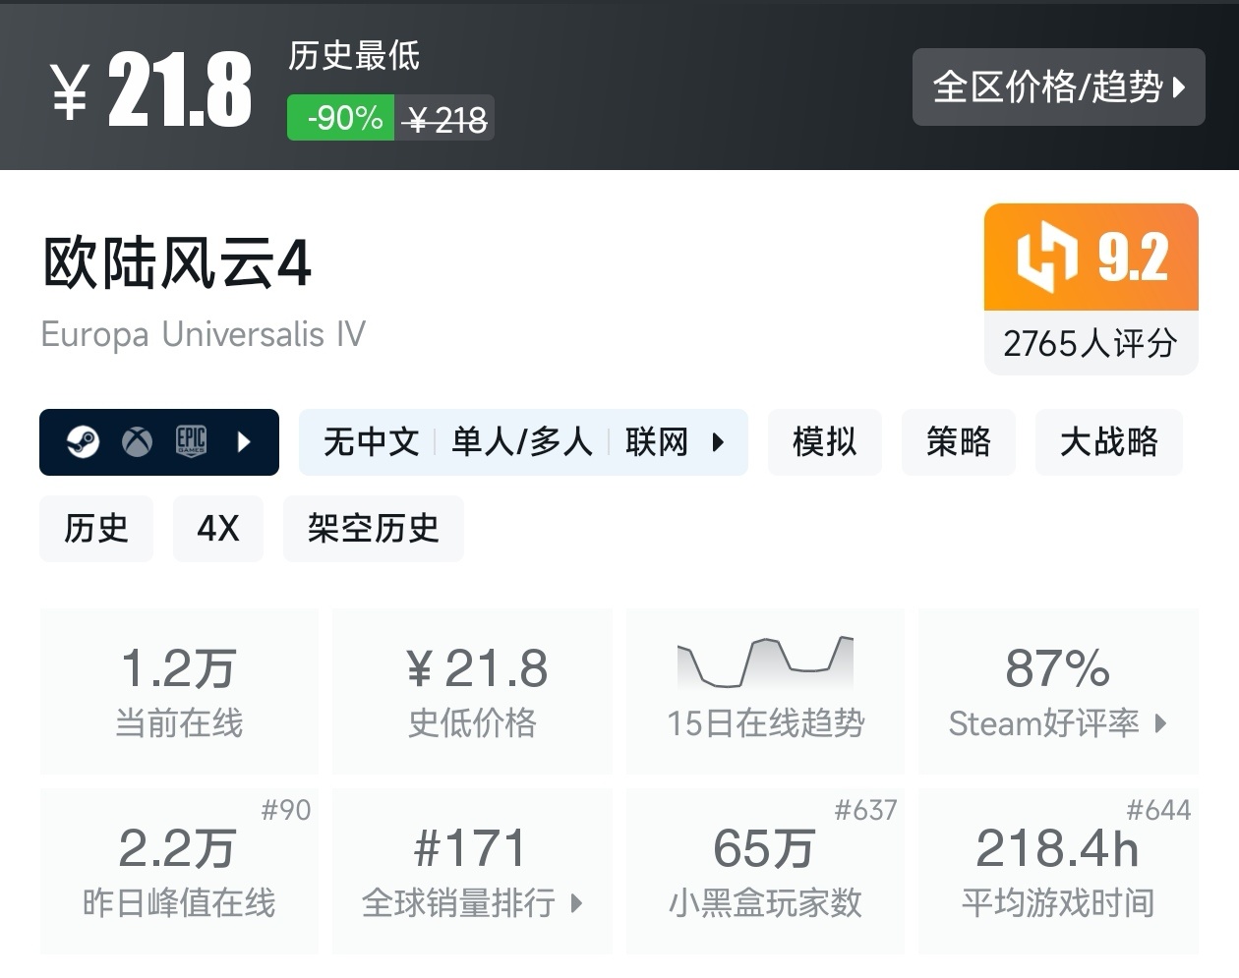Open the #171 全球销量排行 ranking

tap(472, 871)
